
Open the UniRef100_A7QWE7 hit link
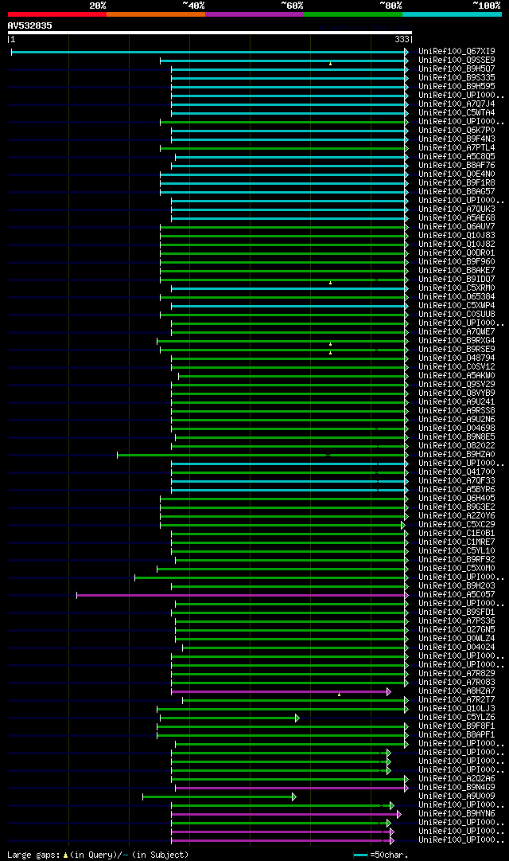(457, 332)
